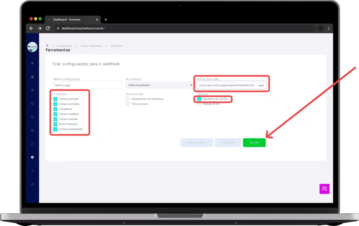359x226 pixels.
Task: Uncheck Abandono de carrinho
Action: click(x=199, y=99)
